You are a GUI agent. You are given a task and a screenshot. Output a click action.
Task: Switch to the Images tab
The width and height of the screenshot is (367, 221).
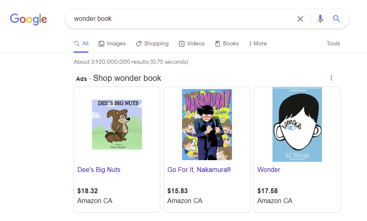pos(112,44)
